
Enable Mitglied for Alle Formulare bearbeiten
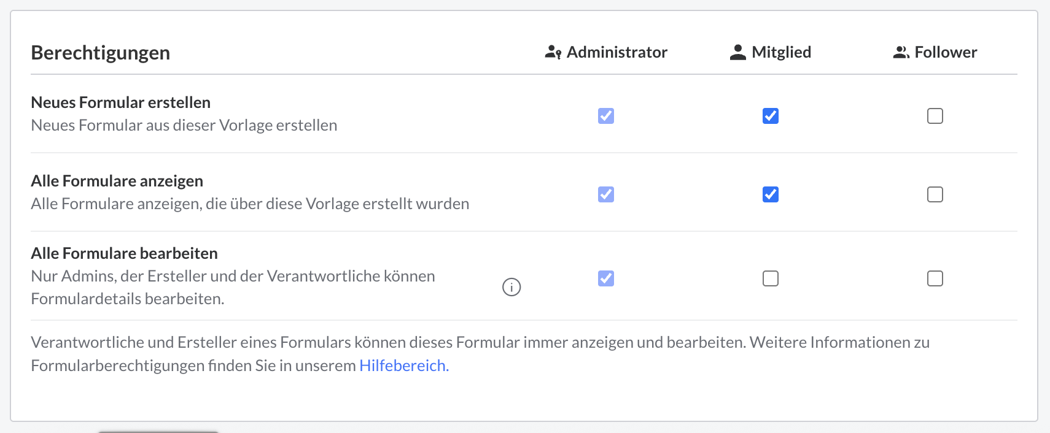coord(771,278)
